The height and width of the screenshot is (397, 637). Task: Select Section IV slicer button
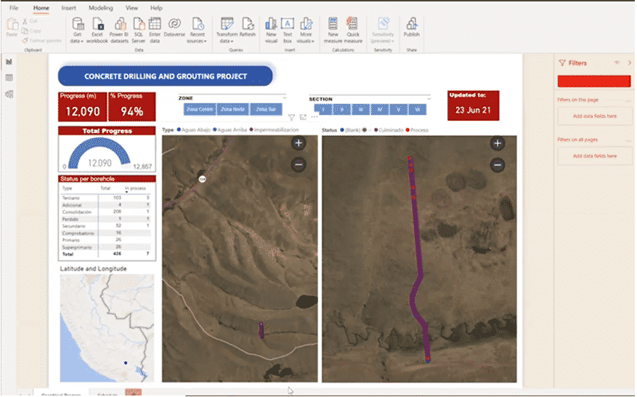click(x=379, y=109)
